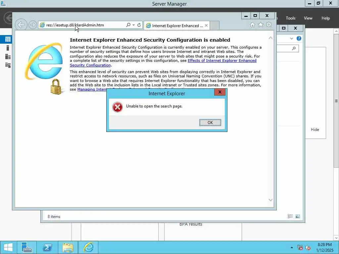Image resolution: width=339 pixels, height=254 pixels.
Task: Open Internet Explorer Tools gear menu
Action: pos(269,24)
